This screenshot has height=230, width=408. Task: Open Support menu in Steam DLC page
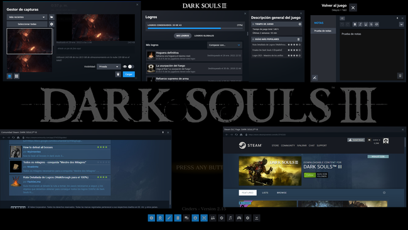(321, 146)
